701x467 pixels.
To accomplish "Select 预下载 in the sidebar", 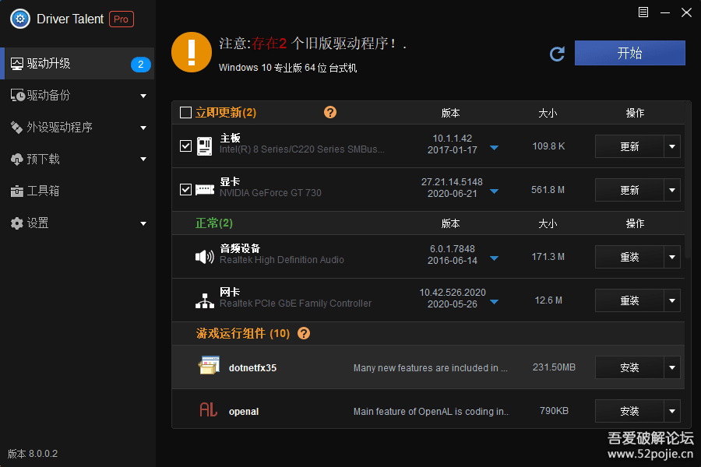I will 77,159.
